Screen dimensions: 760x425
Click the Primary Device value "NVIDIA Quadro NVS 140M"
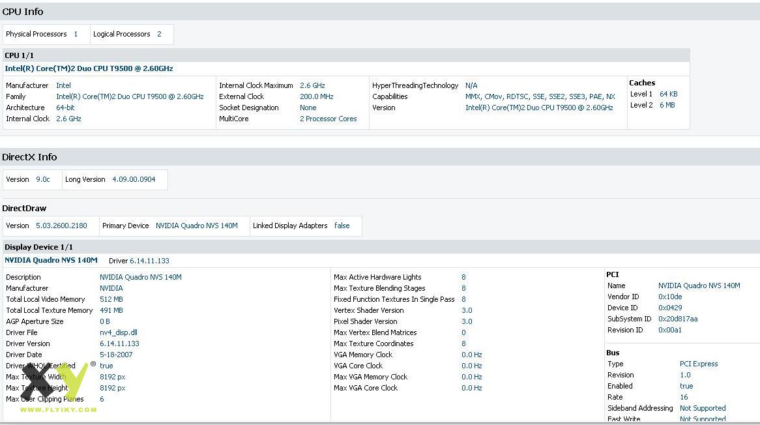197,226
